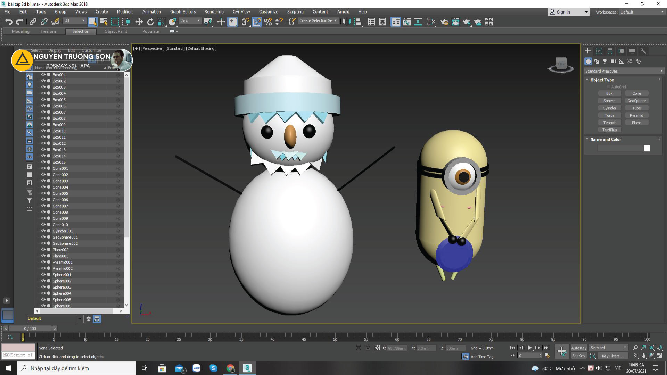Screen dimensions: 667x375
Task: Hide Box005 using its eye icon
Action: (43, 100)
